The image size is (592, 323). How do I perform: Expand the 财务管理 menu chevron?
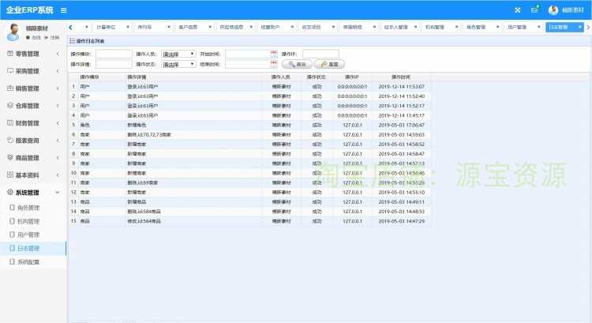point(58,123)
